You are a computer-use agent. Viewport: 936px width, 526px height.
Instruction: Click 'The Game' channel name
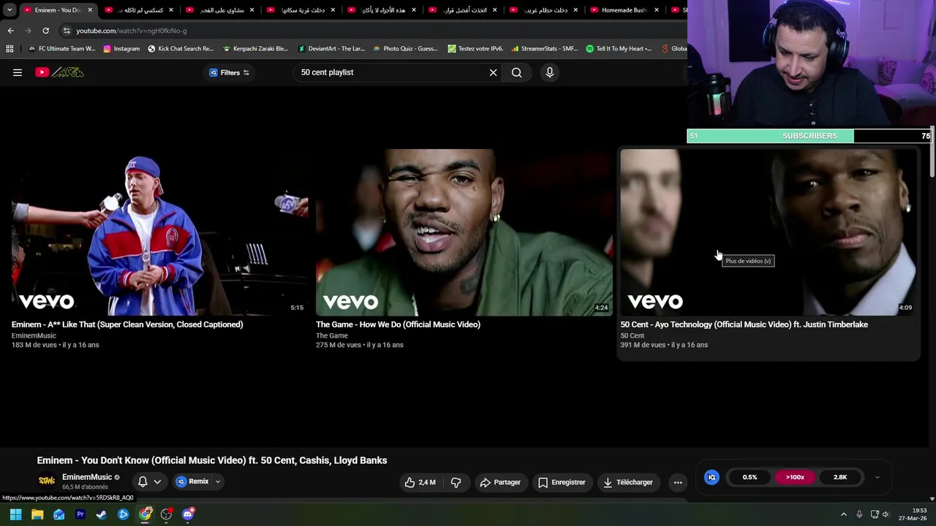point(331,335)
